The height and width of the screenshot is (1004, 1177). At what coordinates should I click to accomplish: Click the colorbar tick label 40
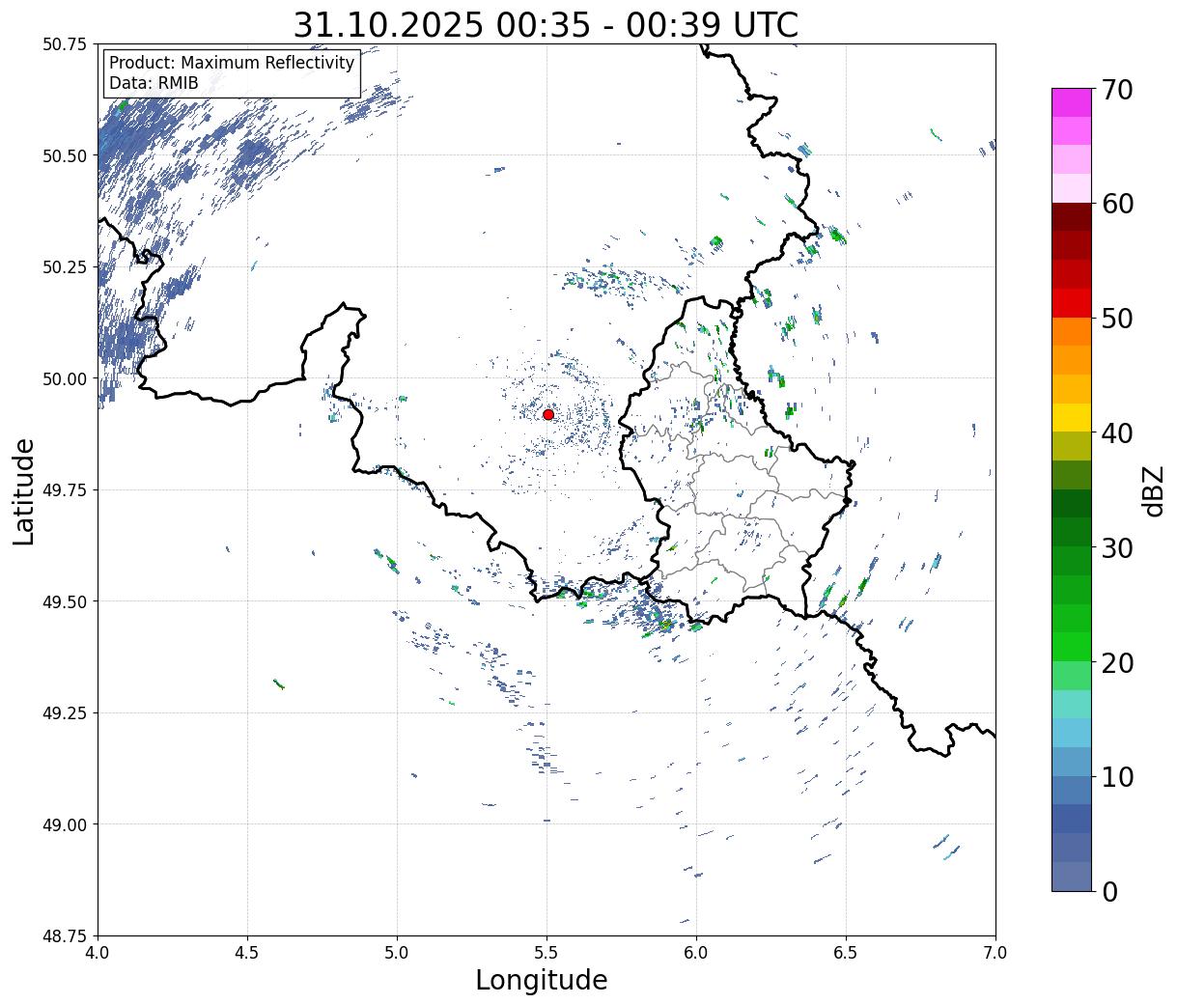click(x=1117, y=432)
